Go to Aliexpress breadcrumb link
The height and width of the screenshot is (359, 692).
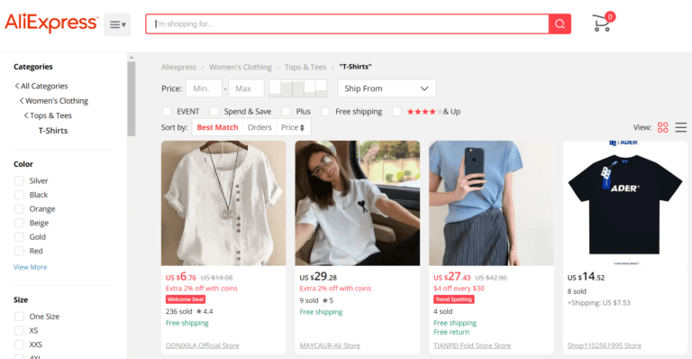(x=178, y=67)
